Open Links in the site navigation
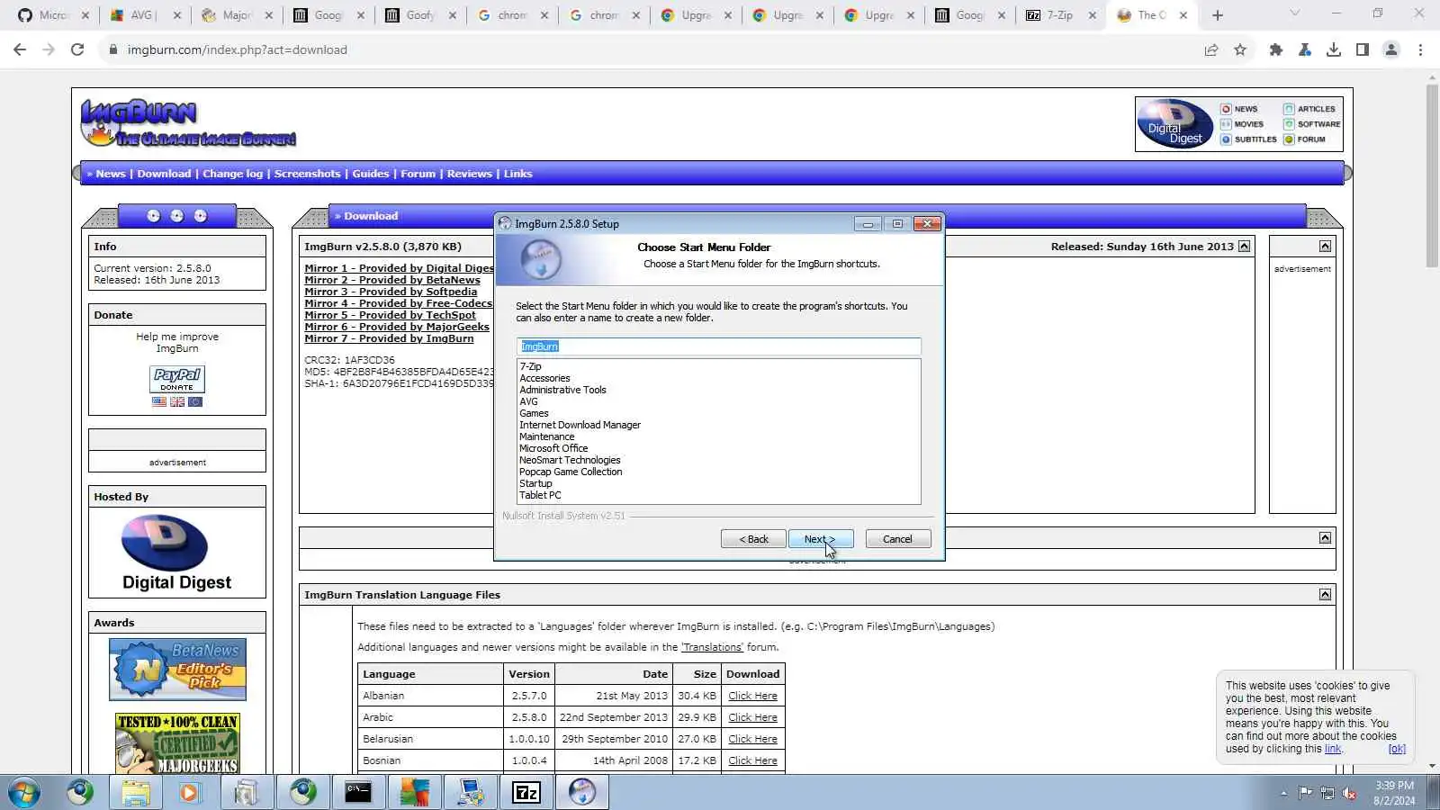This screenshot has width=1440, height=810. [517, 174]
